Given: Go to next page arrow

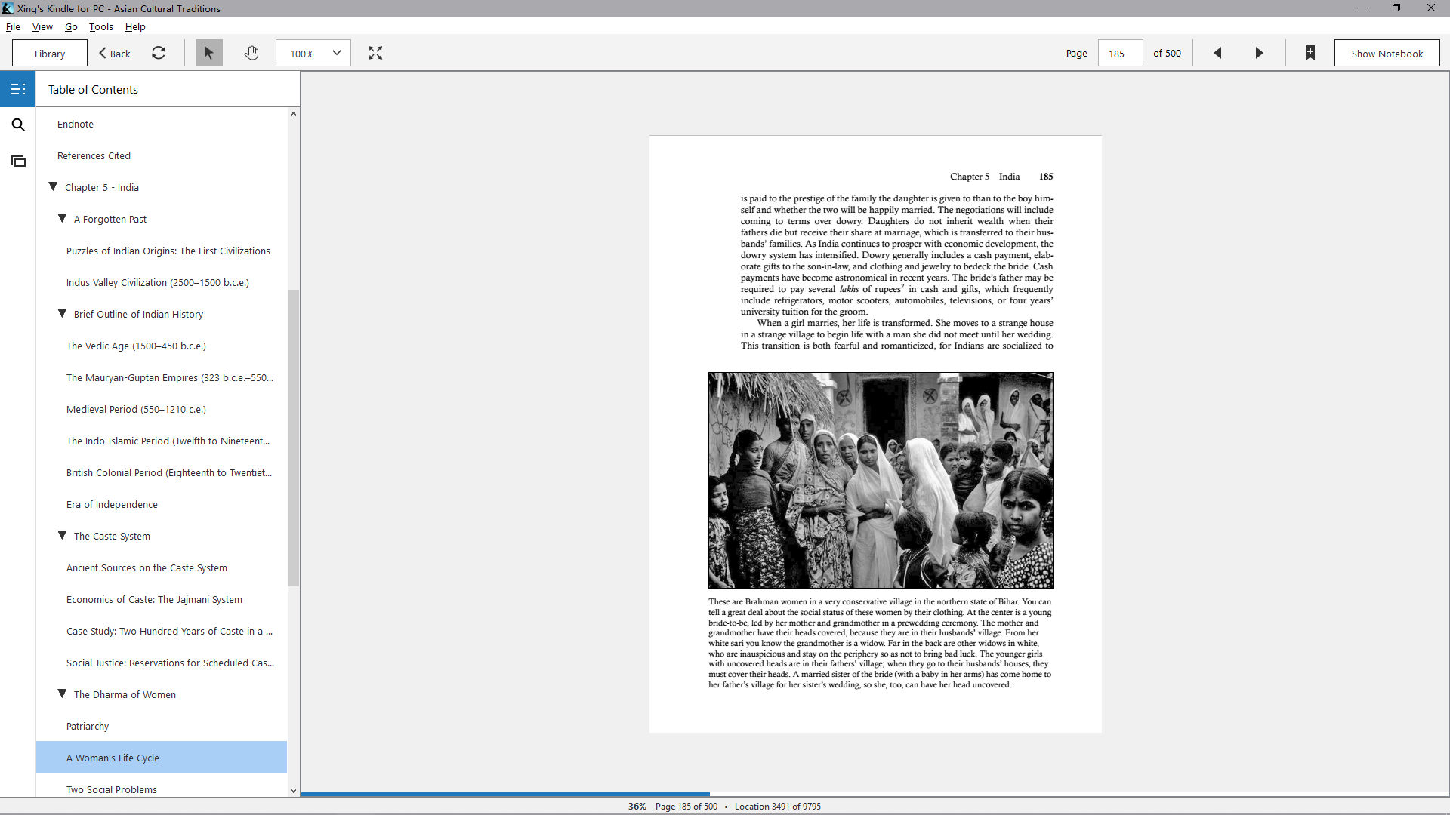Looking at the screenshot, I should click(1259, 53).
